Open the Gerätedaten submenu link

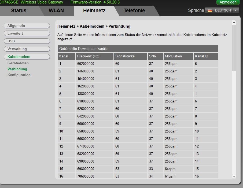tap(18, 63)
